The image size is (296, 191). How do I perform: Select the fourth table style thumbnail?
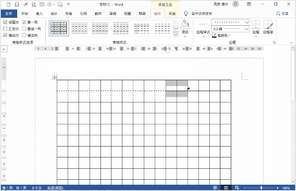pyautogui.click(x=121, y=28)
